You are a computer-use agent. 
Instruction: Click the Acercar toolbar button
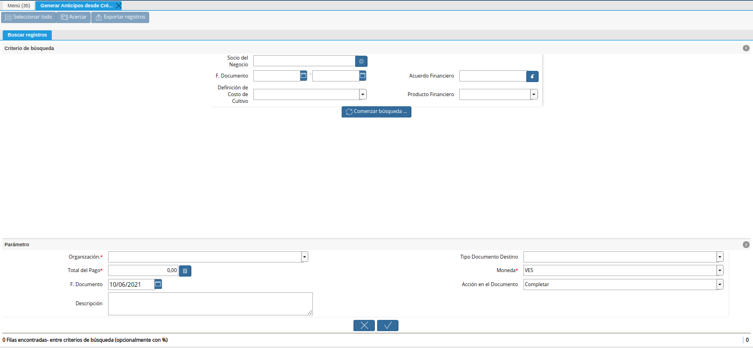click(73, 17)
